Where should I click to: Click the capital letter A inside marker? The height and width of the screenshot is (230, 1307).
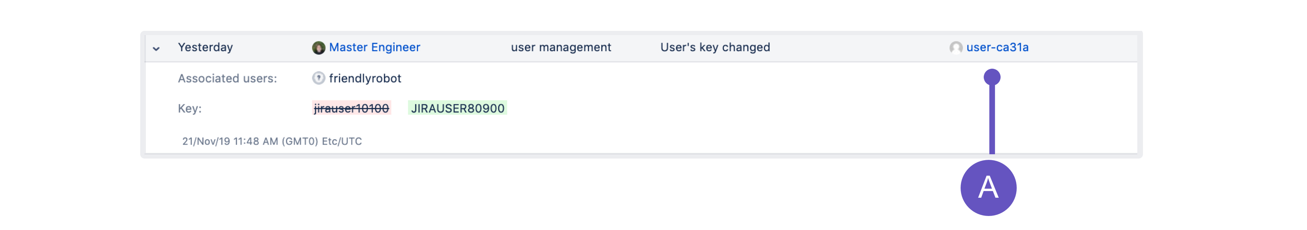coord(988,187)
